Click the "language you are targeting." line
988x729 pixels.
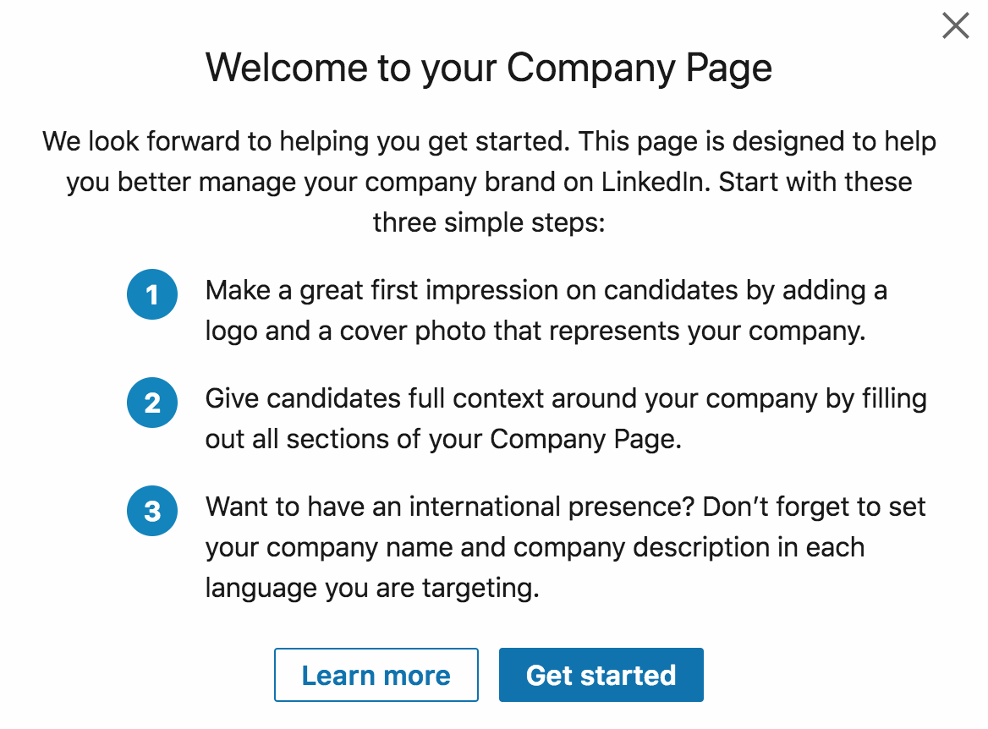pos(372,587)
